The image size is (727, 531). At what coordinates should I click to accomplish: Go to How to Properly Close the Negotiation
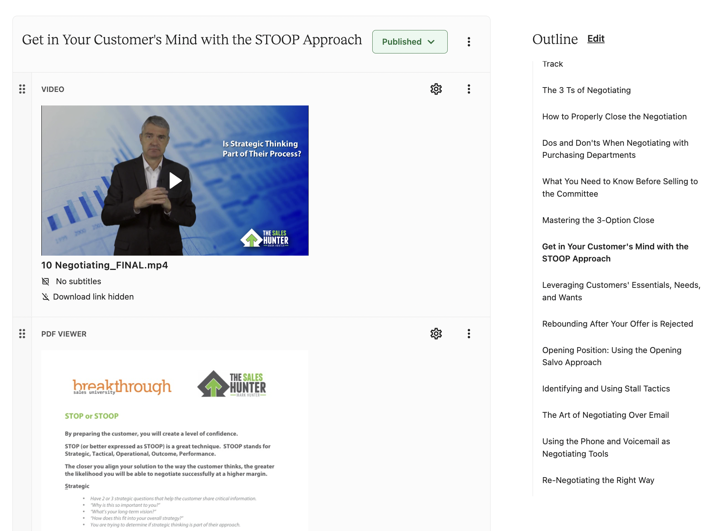(614, 116)
